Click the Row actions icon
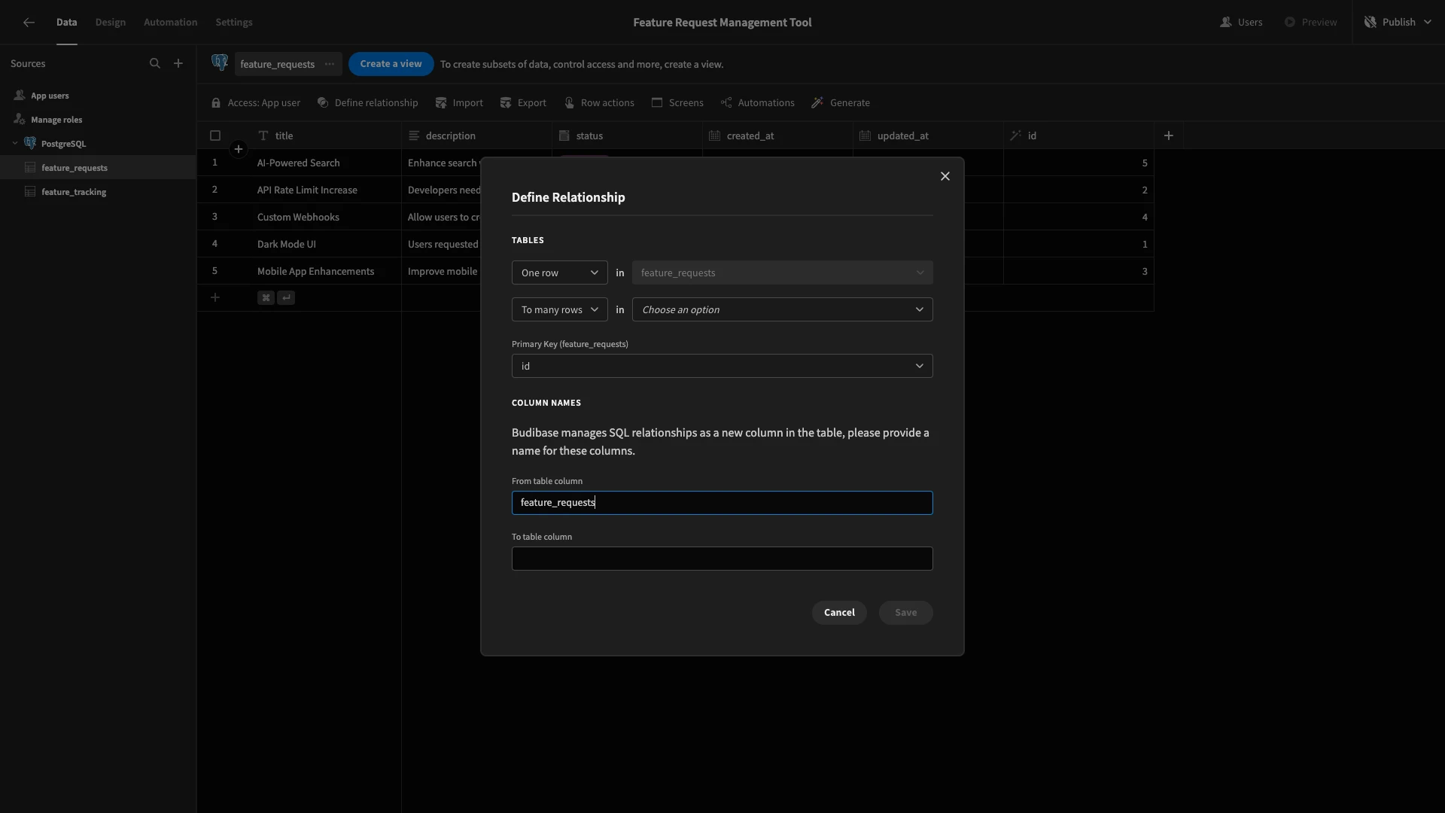1445x813 pixels. [x=569, y=103]
